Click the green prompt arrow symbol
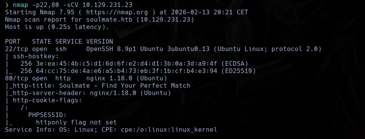365x139 pixels. coord(7,5)
